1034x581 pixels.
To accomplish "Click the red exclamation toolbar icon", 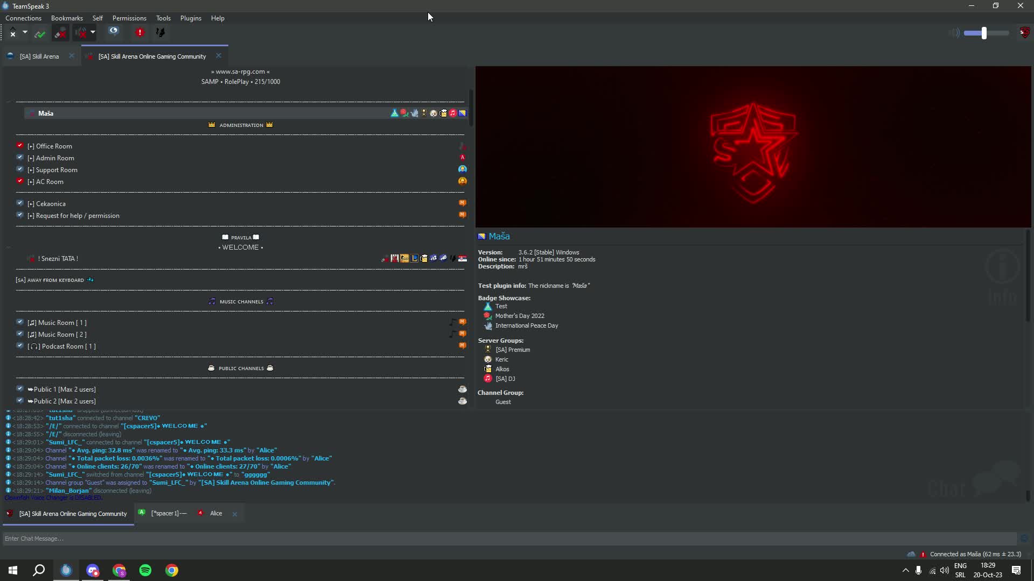I will click(x=140, y=32).
